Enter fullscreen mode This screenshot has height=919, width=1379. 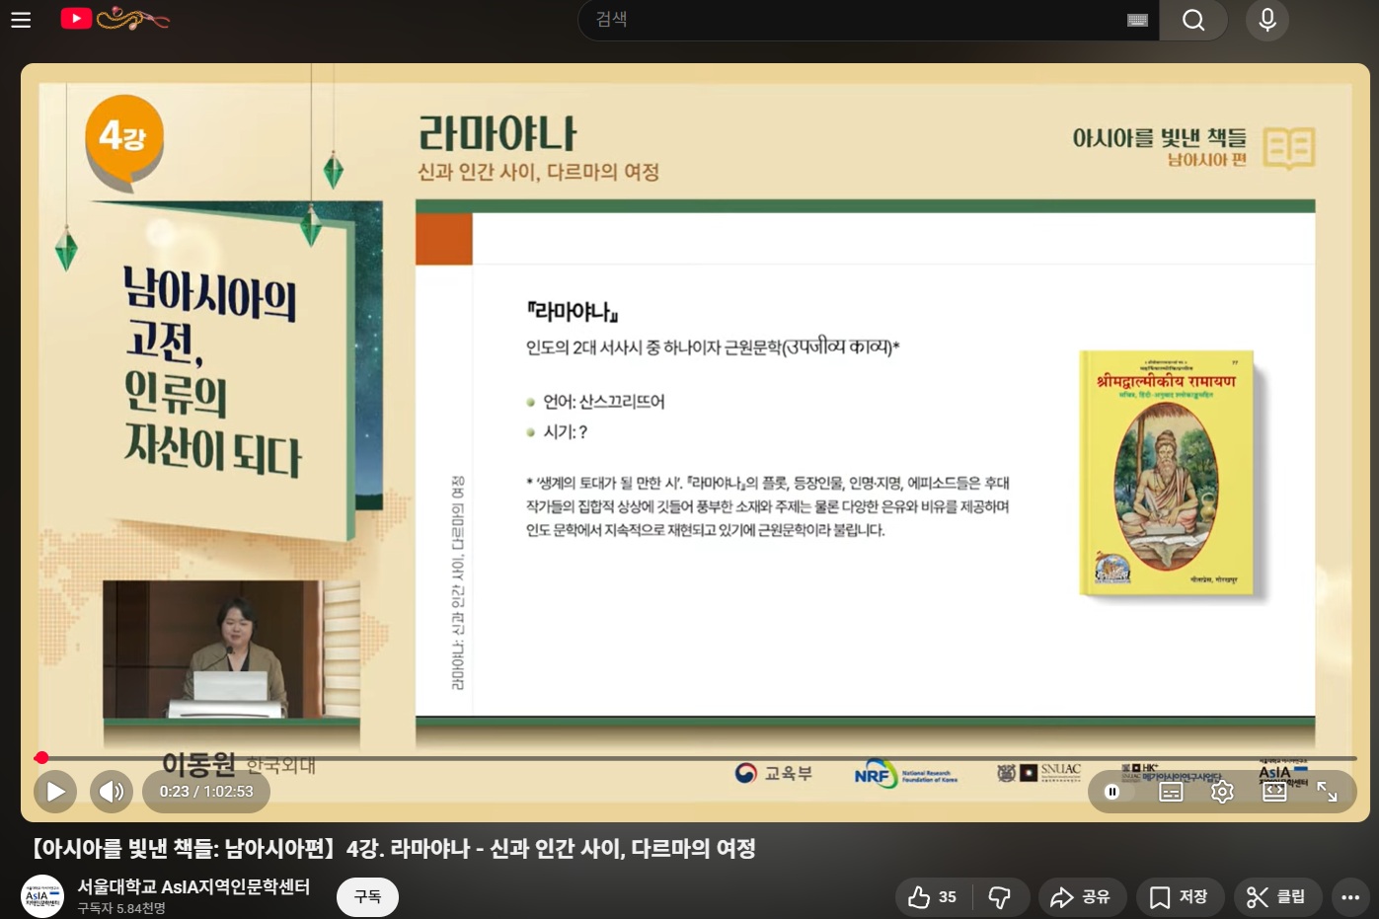[1328, 792]
